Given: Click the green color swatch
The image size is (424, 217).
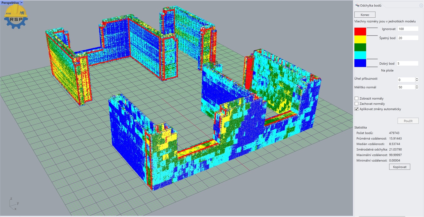Looking at the screenshot, I should (360, 47).
